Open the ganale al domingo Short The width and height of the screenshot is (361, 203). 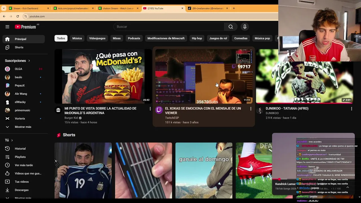pos(204,170)
